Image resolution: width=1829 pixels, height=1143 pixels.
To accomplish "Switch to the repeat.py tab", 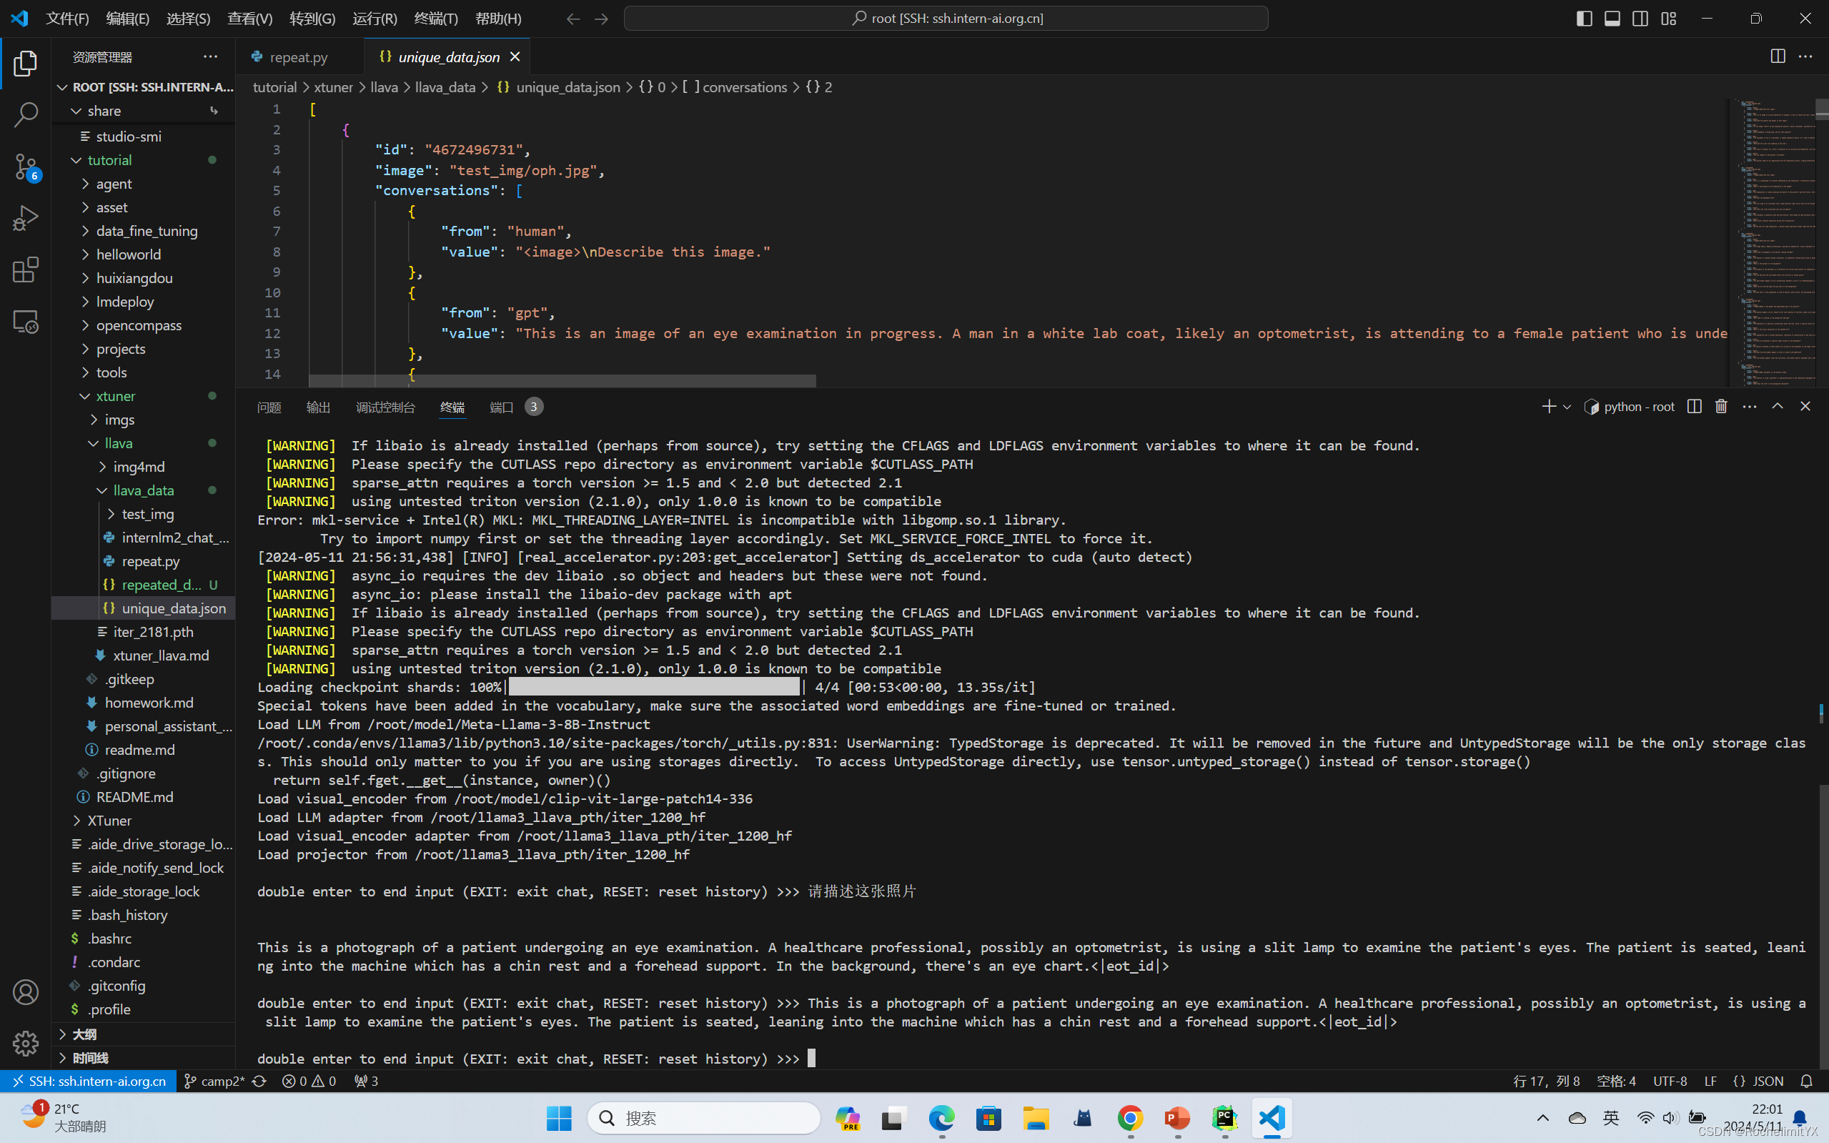I will 299,56.
